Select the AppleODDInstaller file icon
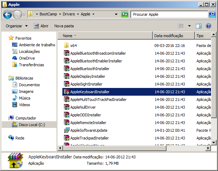 click(x=67, y=115)
